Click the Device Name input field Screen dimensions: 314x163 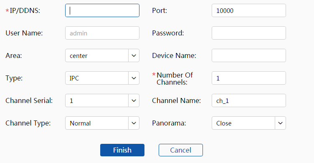249,55
